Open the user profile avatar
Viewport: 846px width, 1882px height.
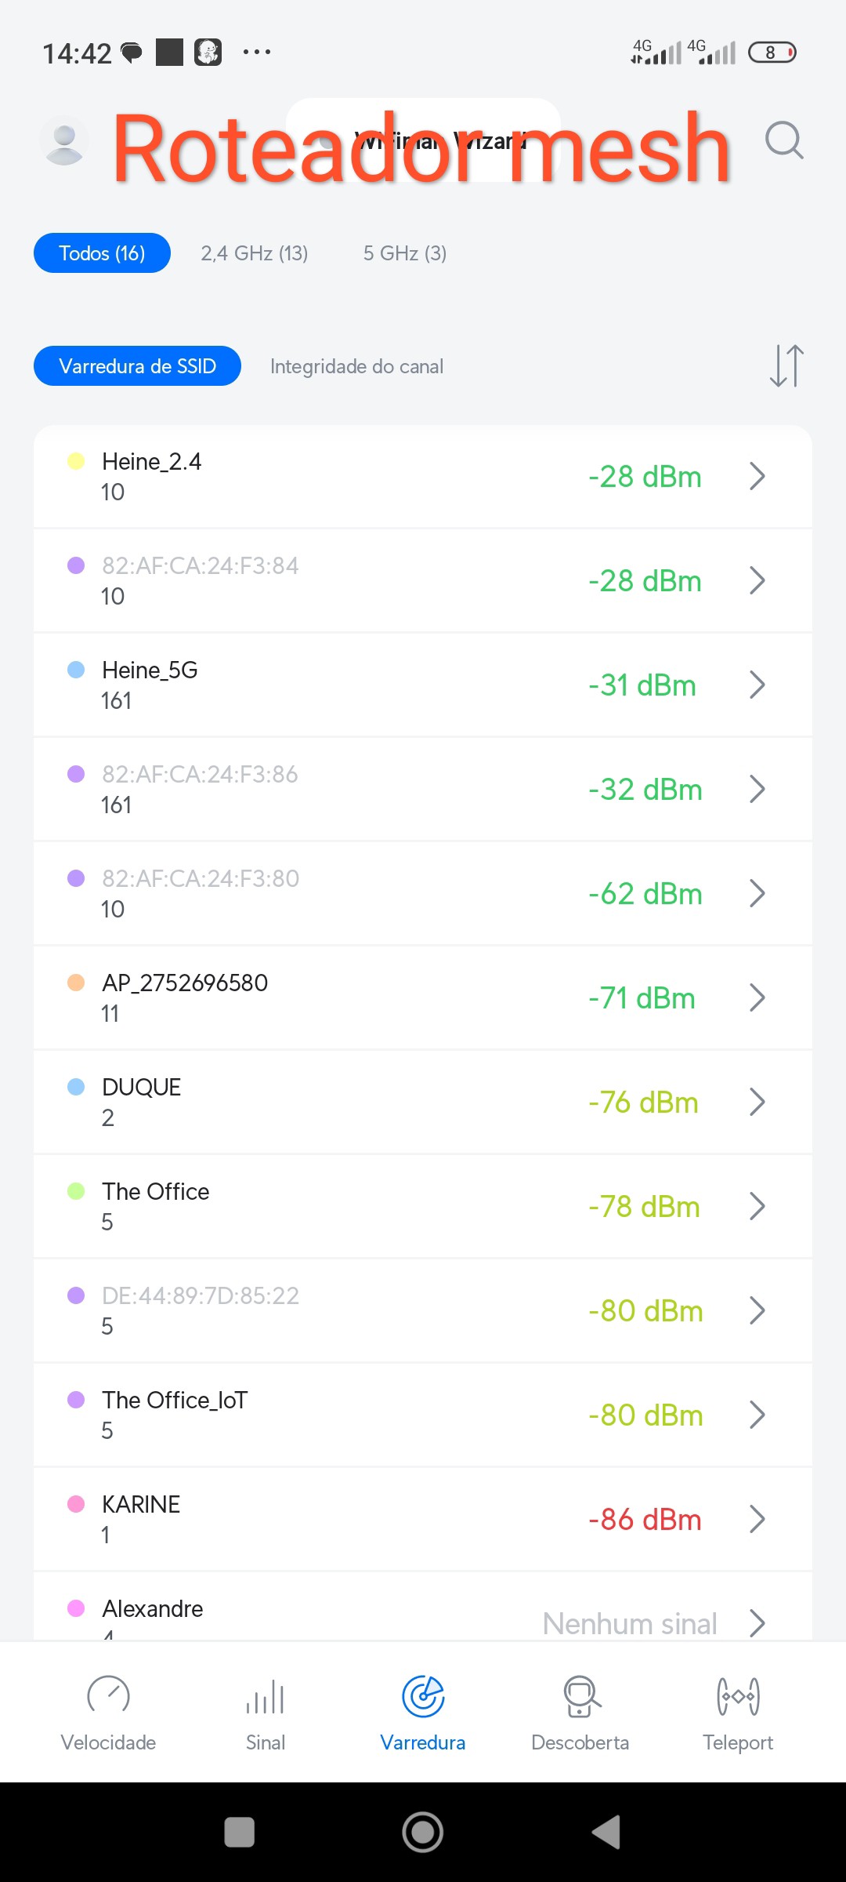pyautogui.click(x=64, y=141)
